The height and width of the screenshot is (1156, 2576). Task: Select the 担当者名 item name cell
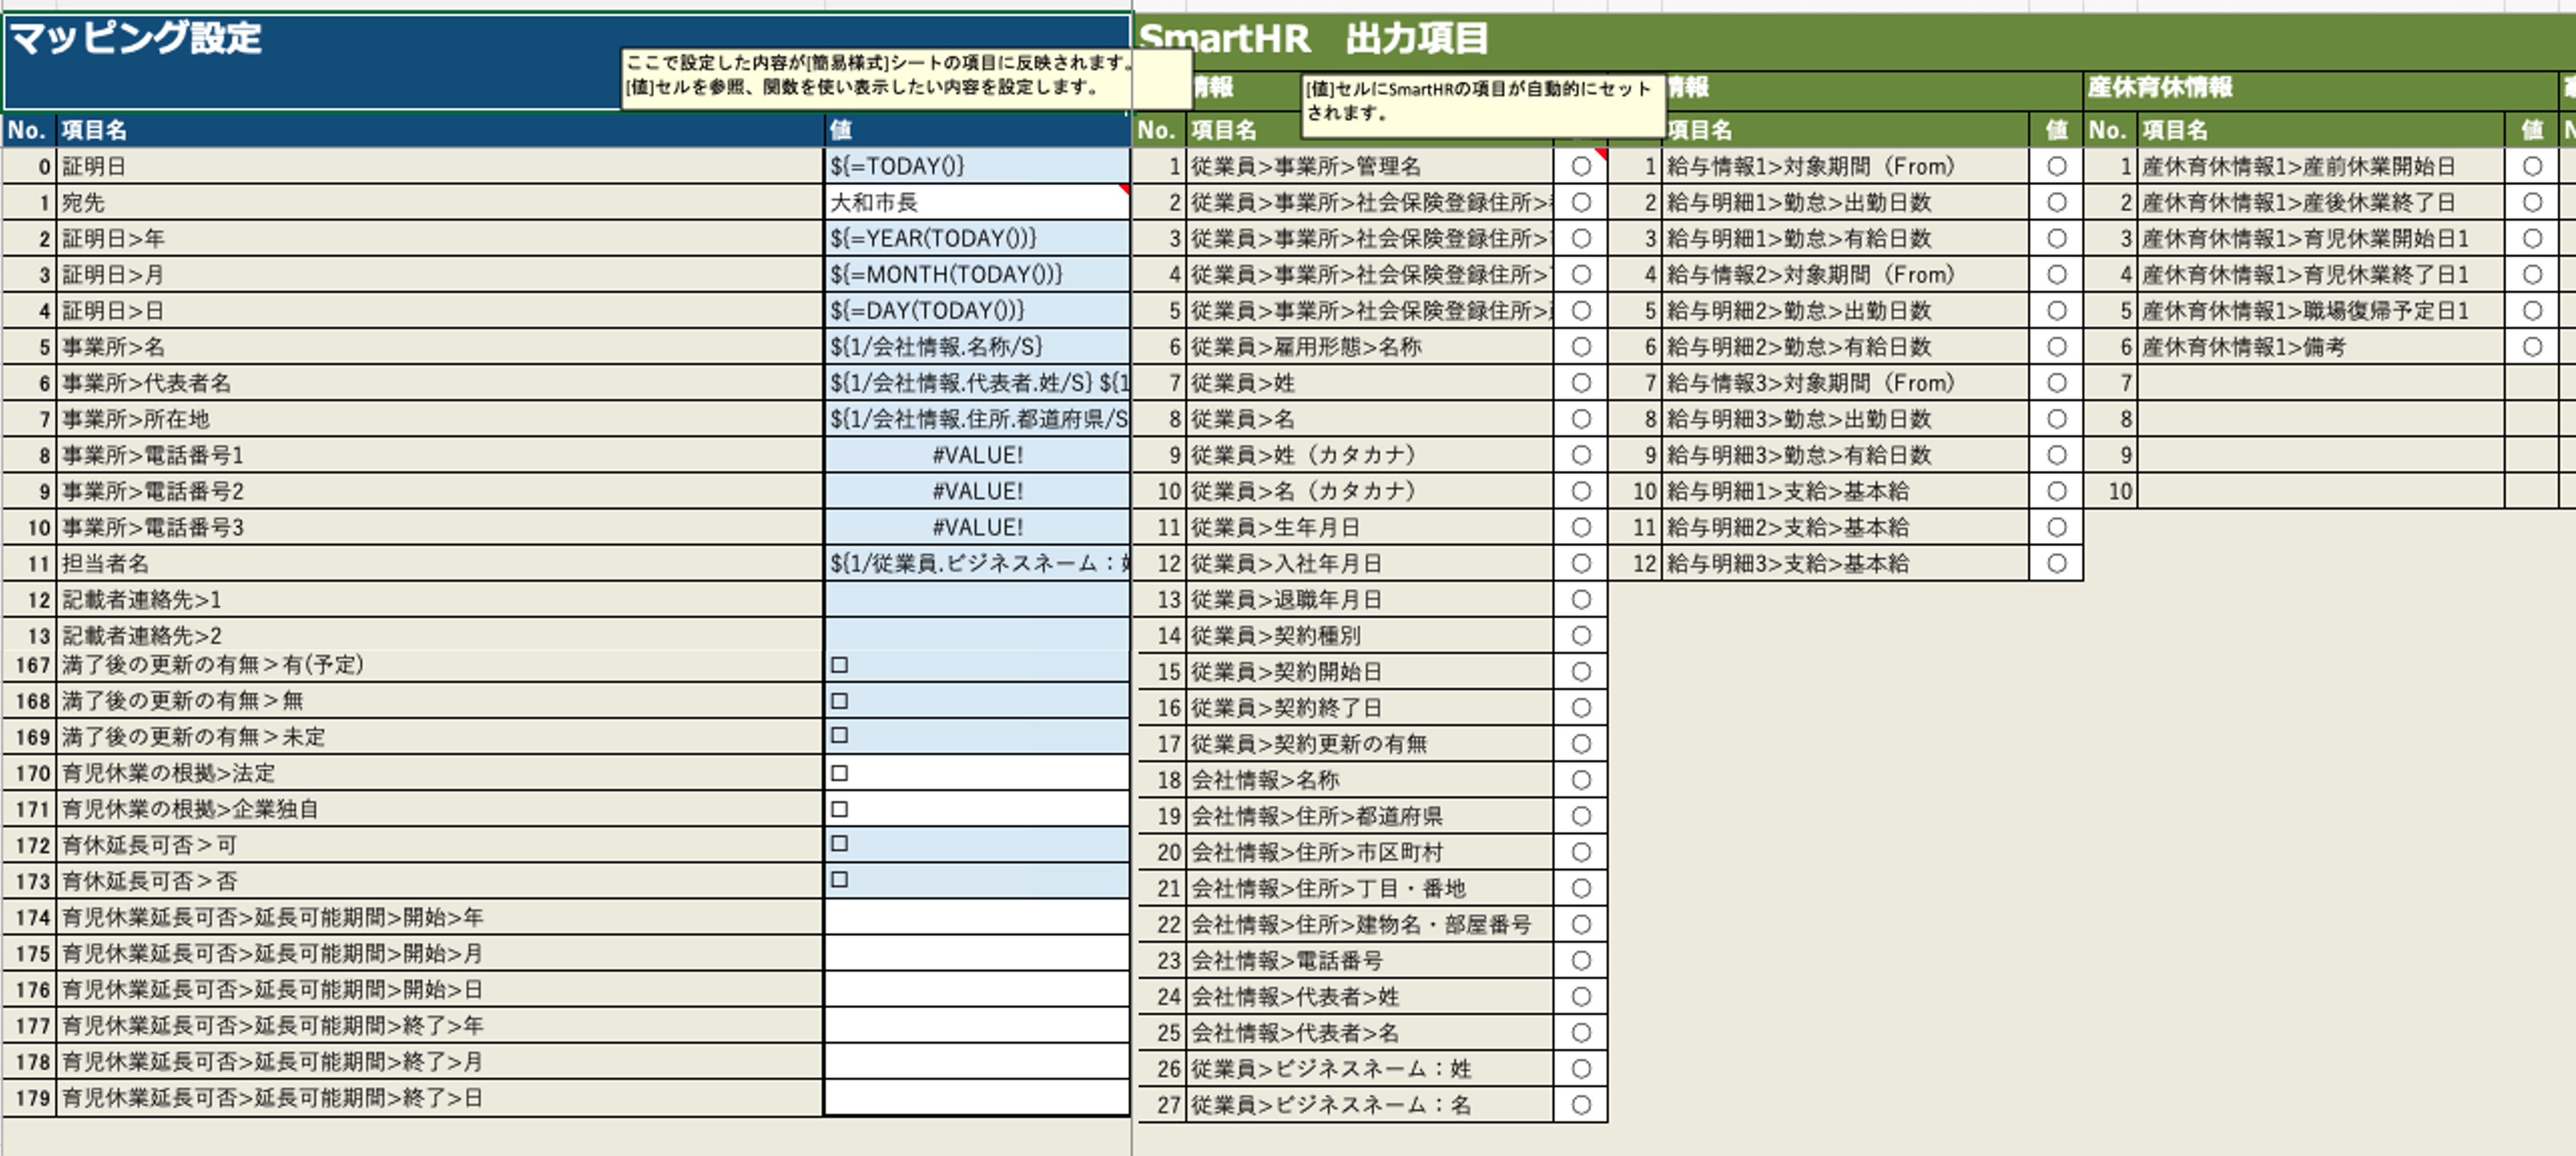tap(440, 563)
